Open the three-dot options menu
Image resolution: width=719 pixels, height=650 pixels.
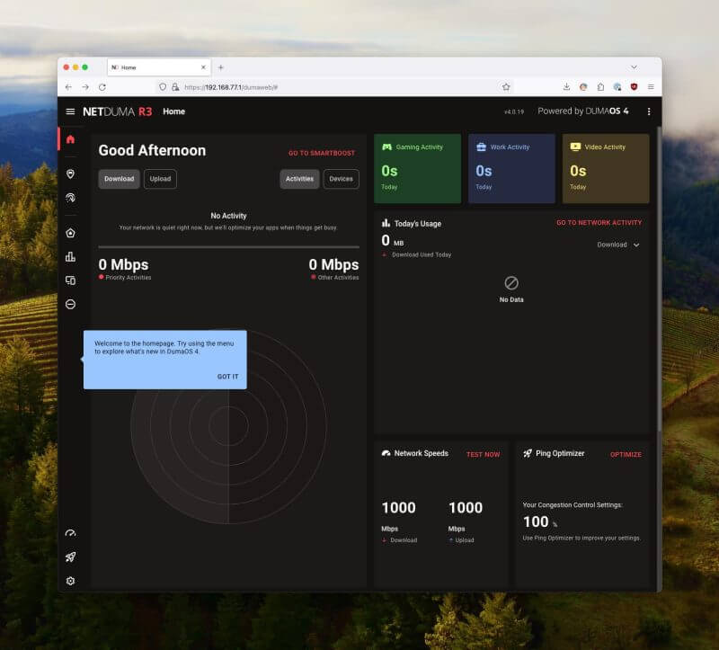coord(648,111)
